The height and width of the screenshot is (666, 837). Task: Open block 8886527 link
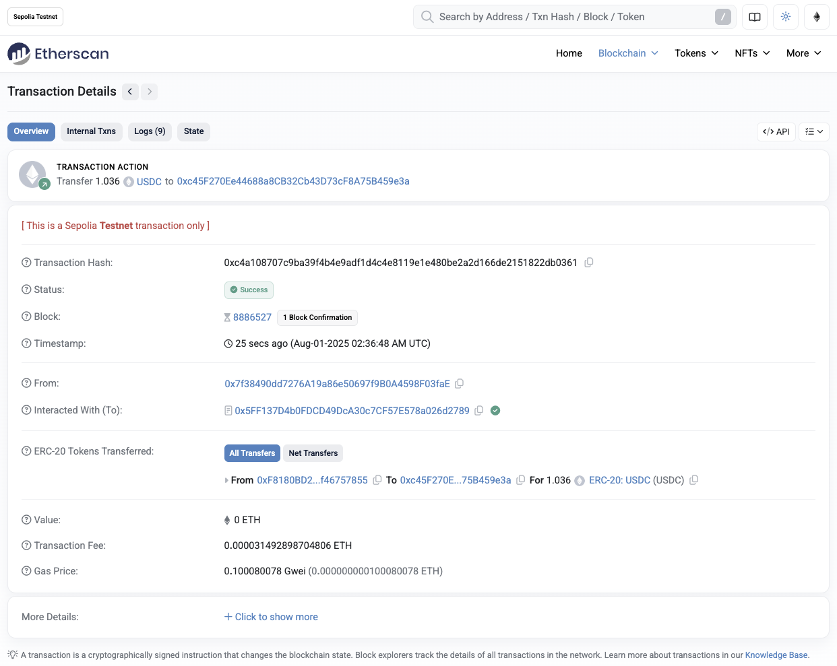(252, 317)
